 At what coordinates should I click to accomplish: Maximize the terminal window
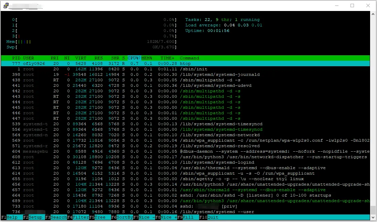pyautogui.click(x=352, y=5)
